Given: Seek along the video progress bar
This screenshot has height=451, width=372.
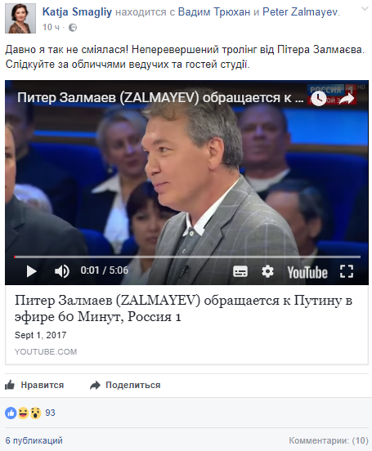Looking at the screenshot, I should coord(187,257).
